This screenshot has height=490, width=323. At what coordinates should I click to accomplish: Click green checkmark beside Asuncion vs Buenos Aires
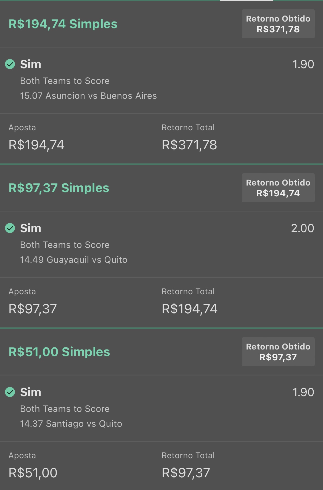point(10,64)
